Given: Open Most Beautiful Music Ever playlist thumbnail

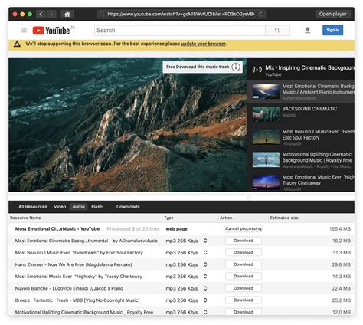Looking at the screenshot, I should coord(266,136).
